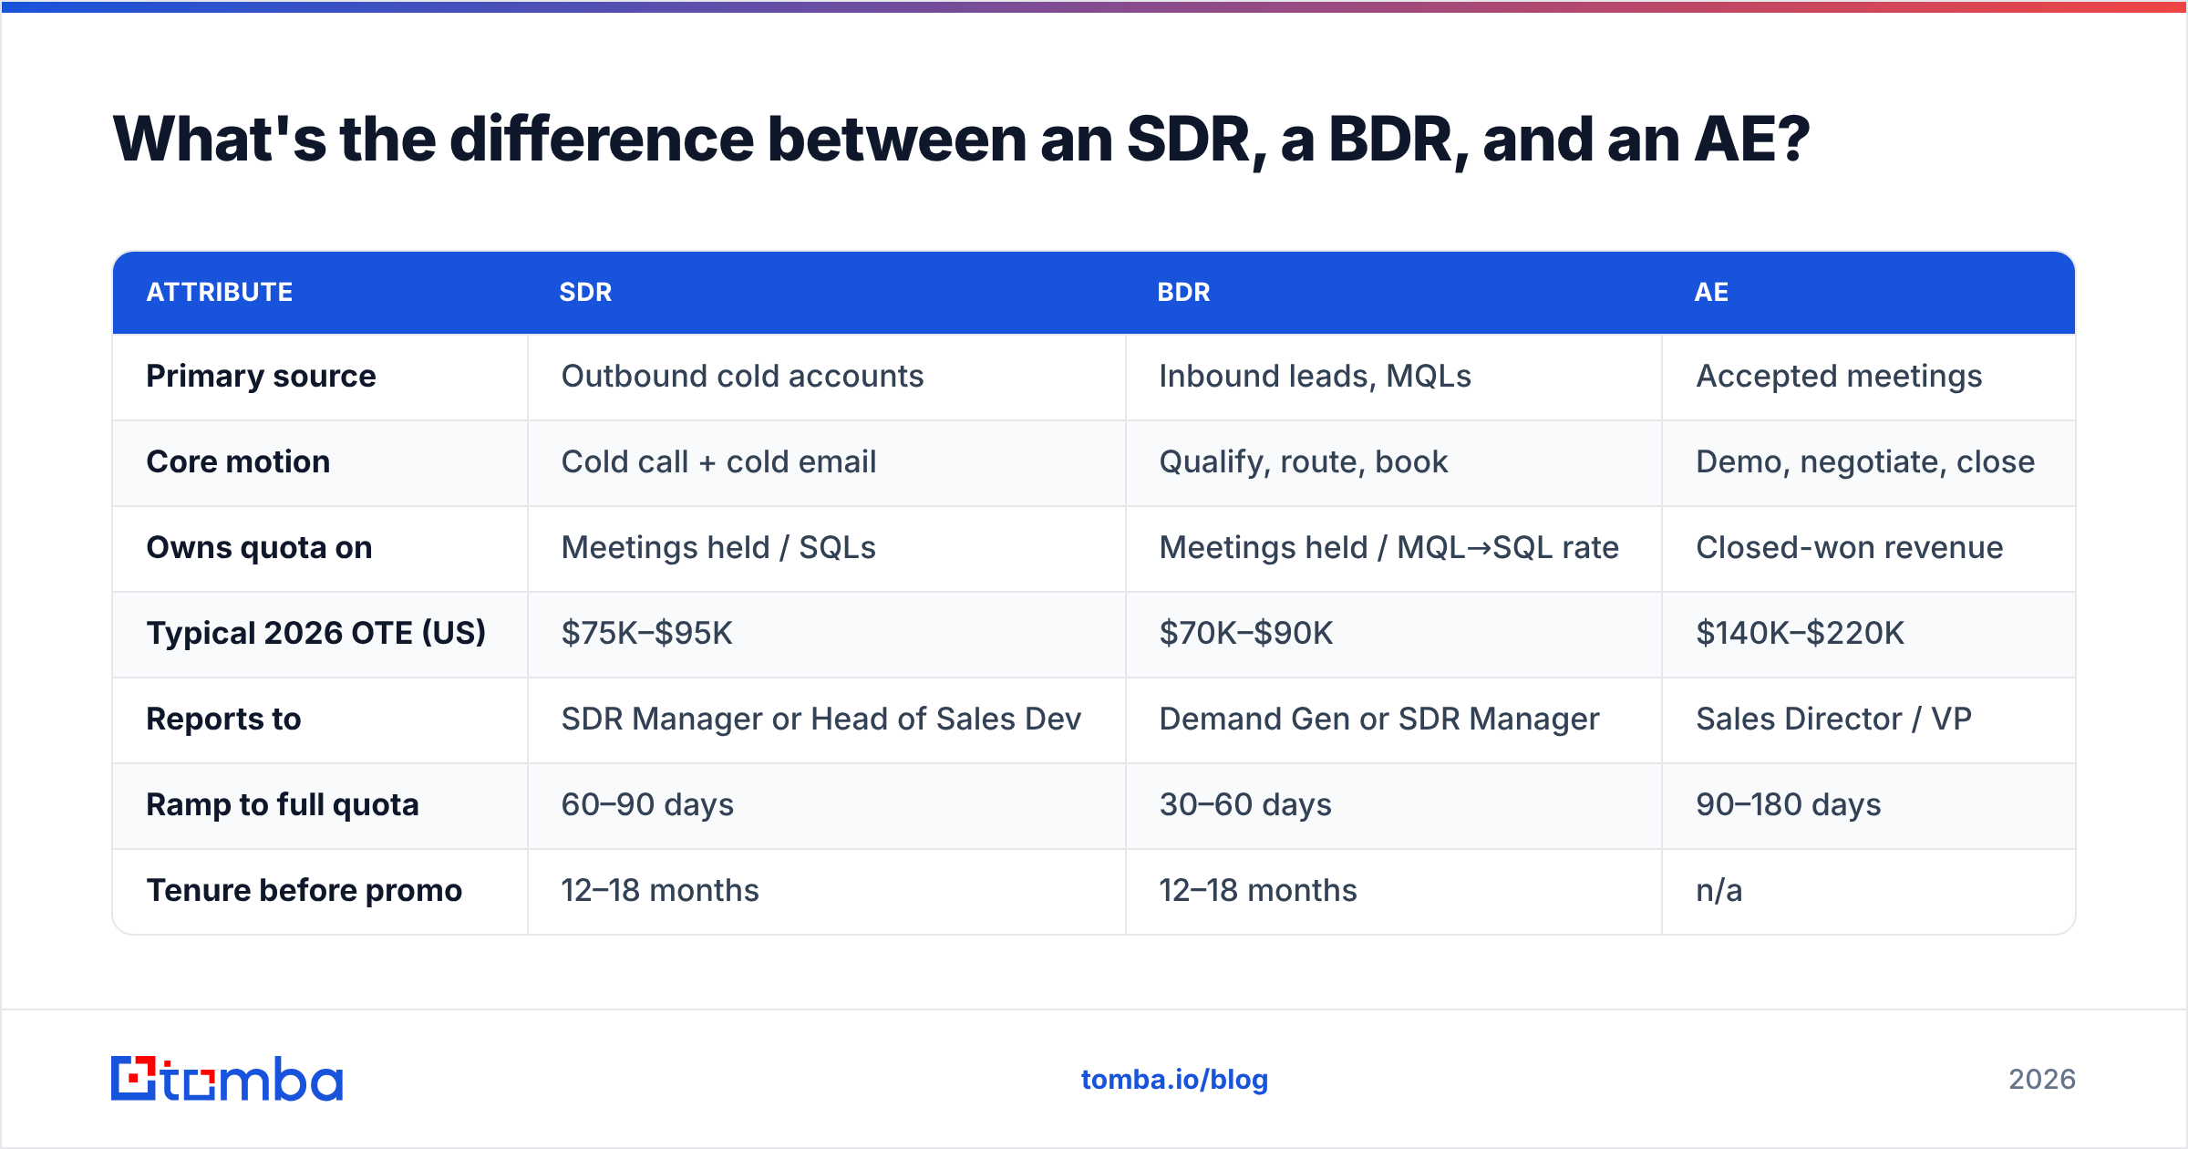Click the 2026 footer year
Screen dimensions: 2188x1149
click(2042, 1080)
